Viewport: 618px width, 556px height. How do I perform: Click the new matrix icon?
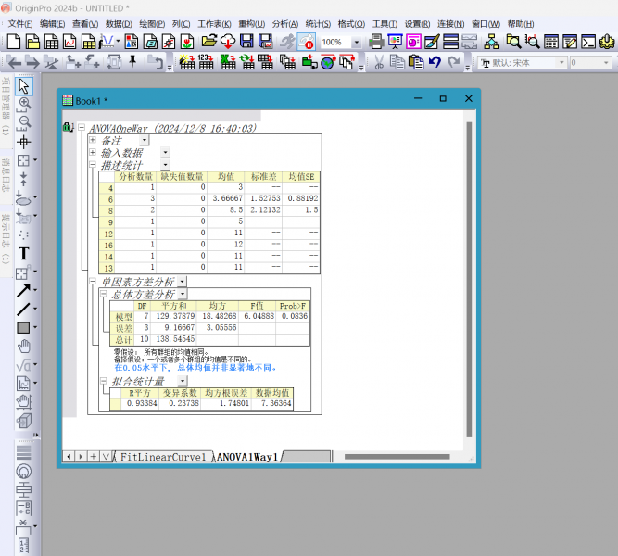tap(88, 42)
